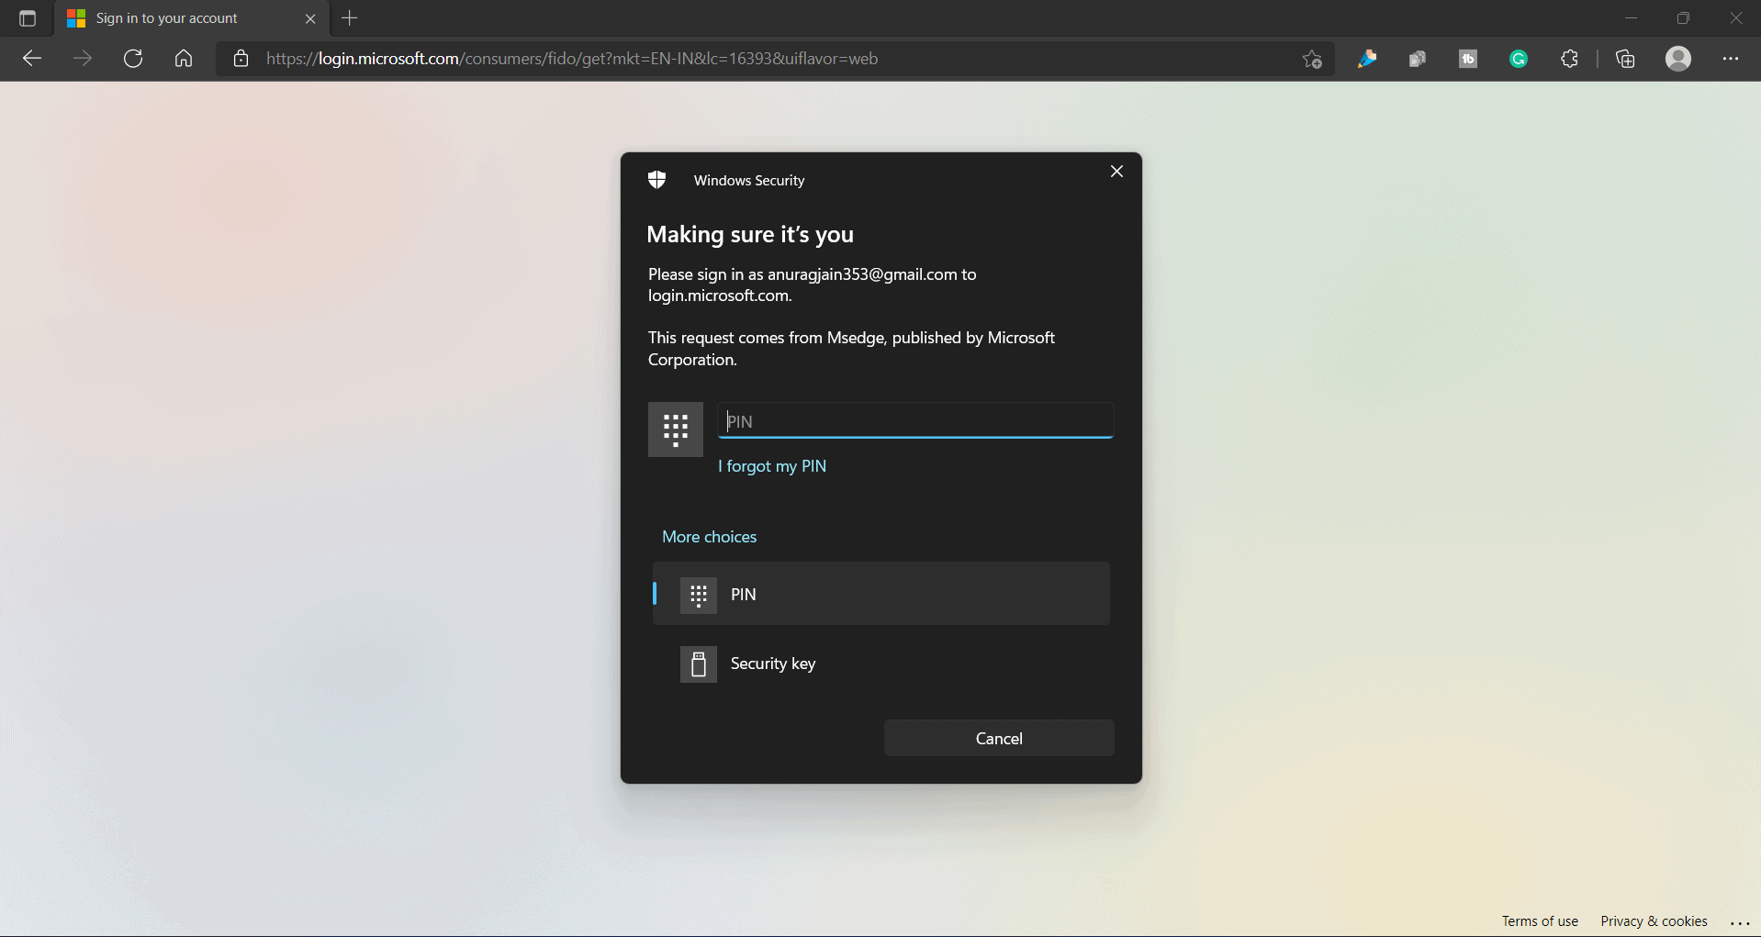Open the Grammarly extension icon

pos(1519,59)
